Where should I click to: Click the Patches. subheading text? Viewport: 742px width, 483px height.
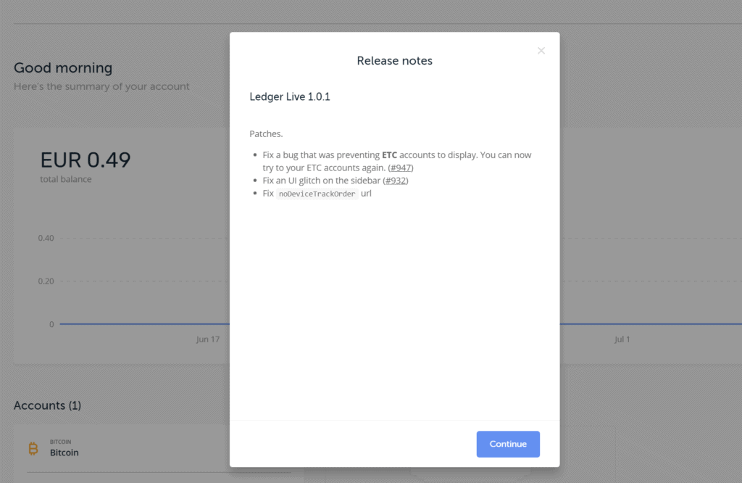point(266,134)
